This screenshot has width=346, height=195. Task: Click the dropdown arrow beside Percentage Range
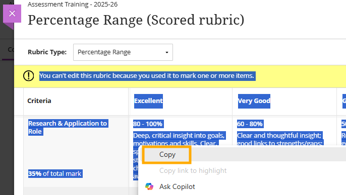coord(167,52)
